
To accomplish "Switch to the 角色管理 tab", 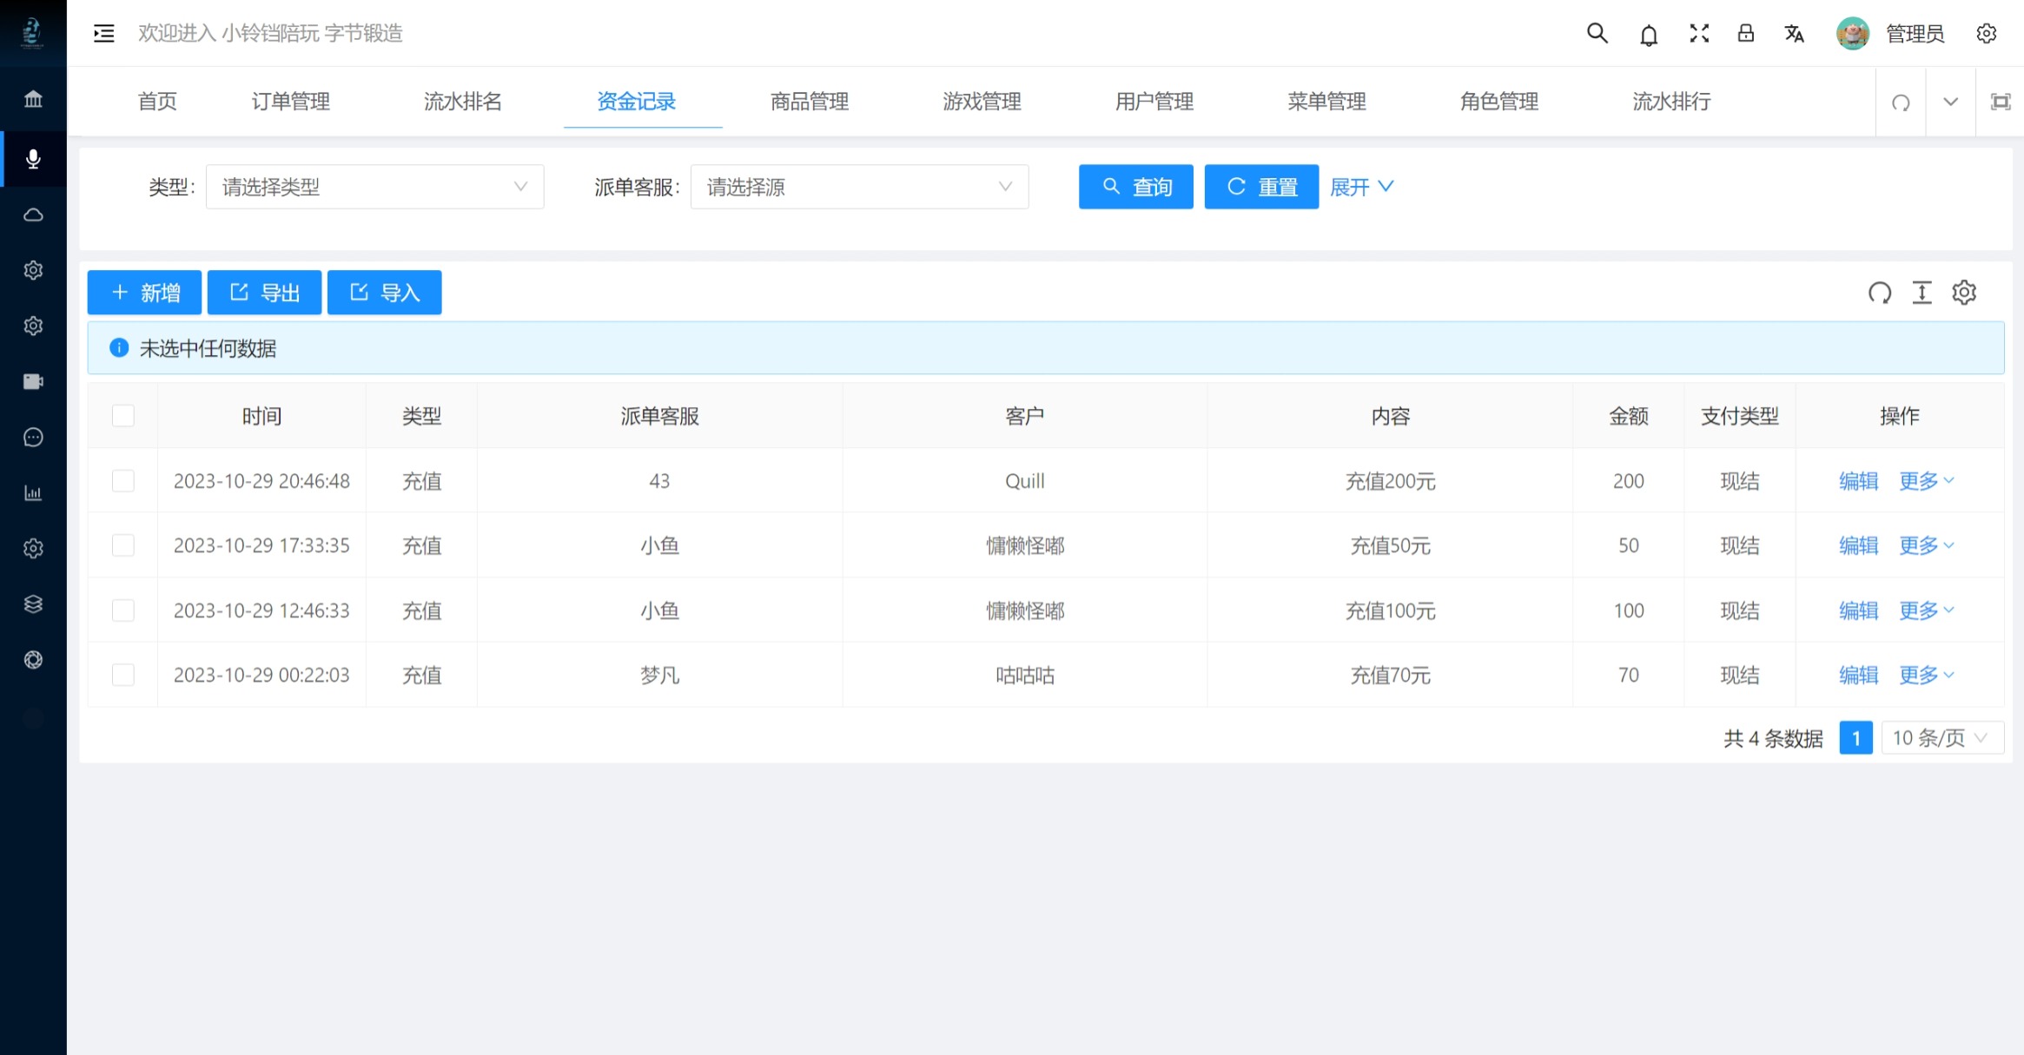I will coord(1499,102).
